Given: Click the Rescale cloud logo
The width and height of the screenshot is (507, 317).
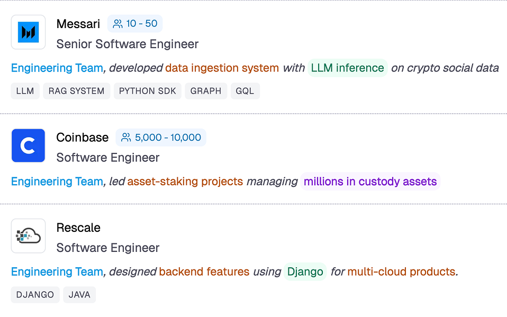Looking at the screenshot, I should point(29,236).
